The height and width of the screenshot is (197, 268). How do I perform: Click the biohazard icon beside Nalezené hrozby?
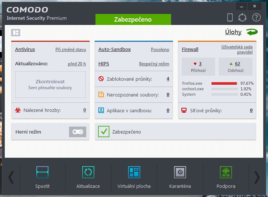click(x=18, y=110)
